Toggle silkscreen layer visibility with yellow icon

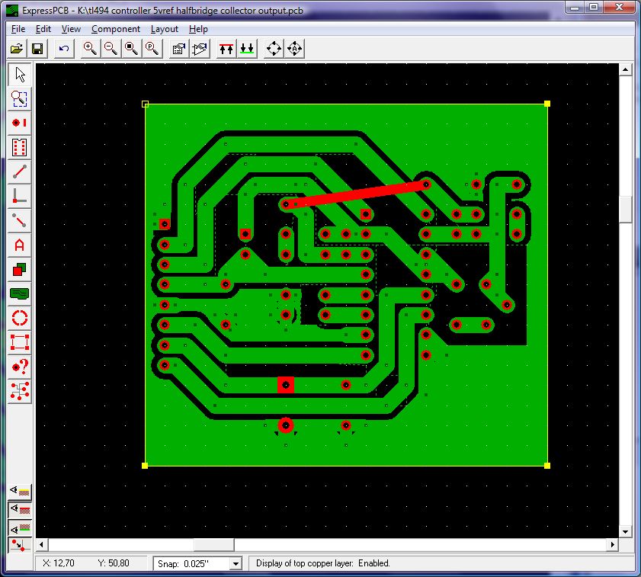point(20,491)
